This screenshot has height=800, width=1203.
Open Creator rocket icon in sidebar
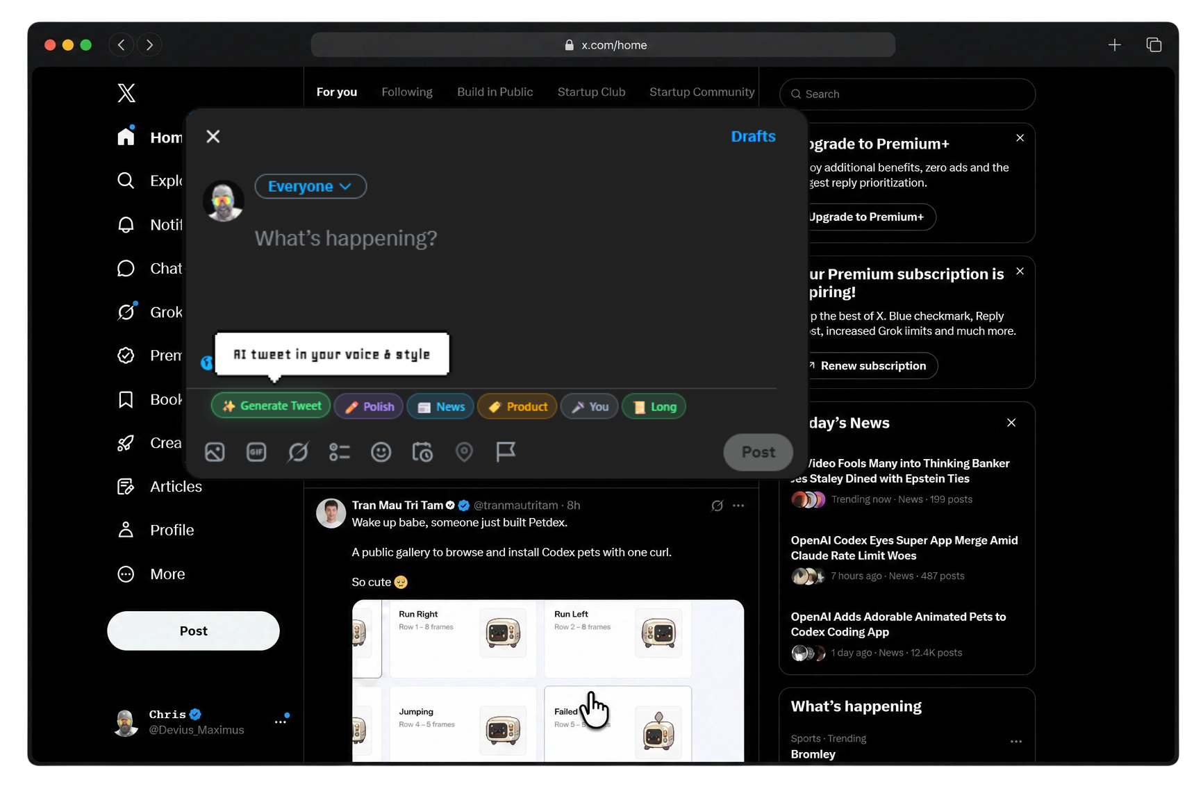(126, 443)
